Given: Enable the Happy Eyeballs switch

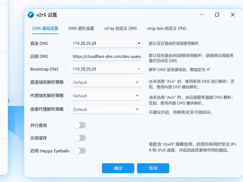Looking at the screenshot, I should click(x=80, y=151).
